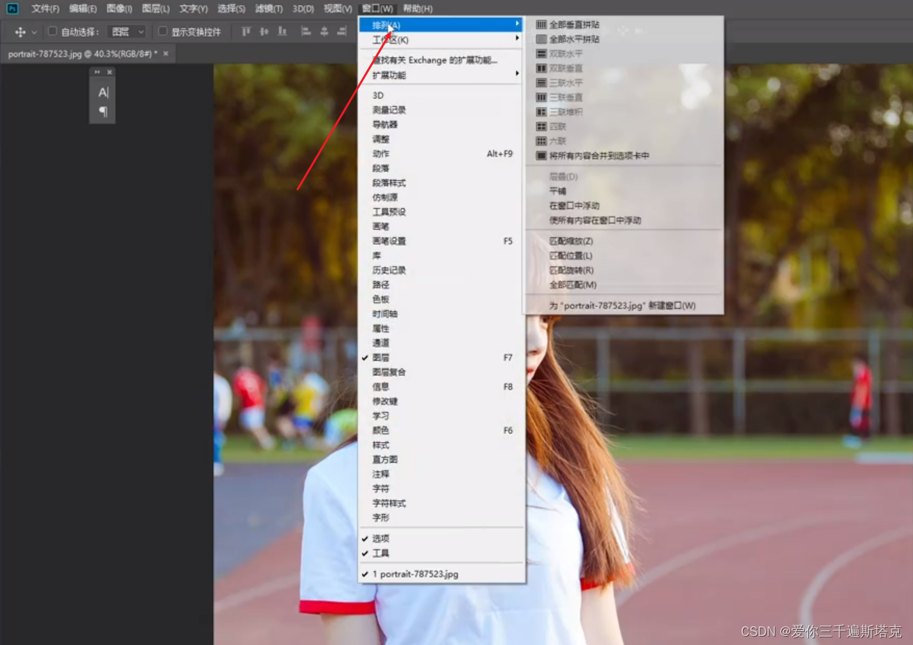
Task: Expand the 工作区(K) submenu
Action: tap(441, 40)
